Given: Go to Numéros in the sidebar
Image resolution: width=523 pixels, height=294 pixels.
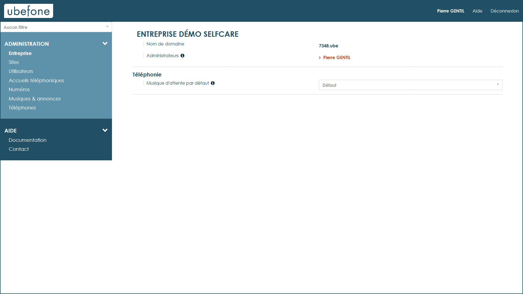Looking at the screenshot, I should [x=19, y=90].
